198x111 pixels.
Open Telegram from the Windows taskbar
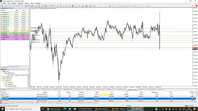point(70,109)
